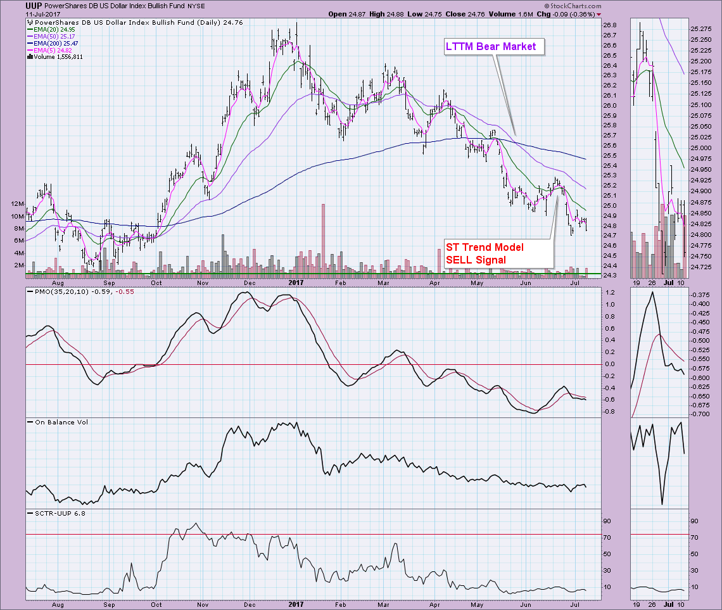Click the EMA(50) 25.17 legend text
The image size is (722, 610).
[x=54, y=36]
